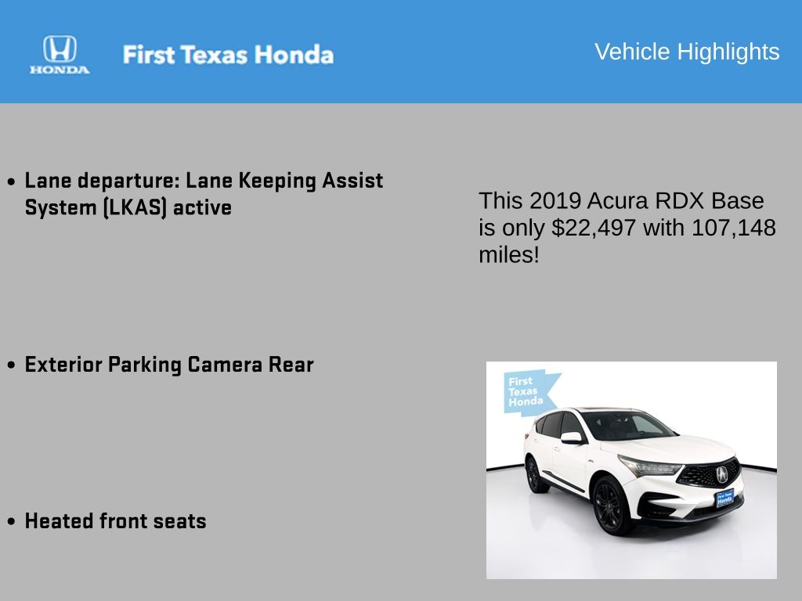Click the $22,497 price text

point(594,228)
